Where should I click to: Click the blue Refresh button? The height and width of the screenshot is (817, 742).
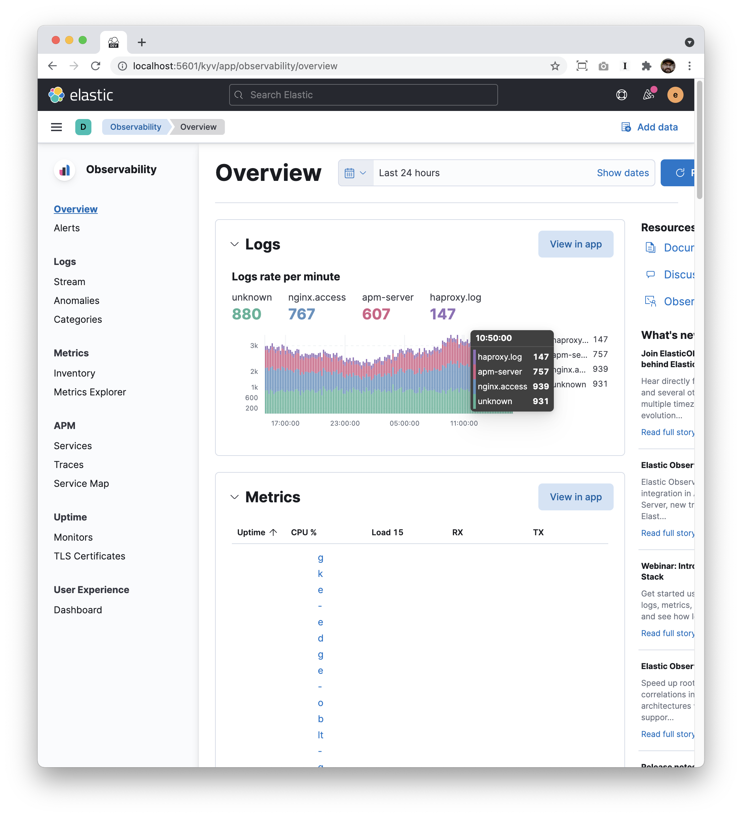677,173
